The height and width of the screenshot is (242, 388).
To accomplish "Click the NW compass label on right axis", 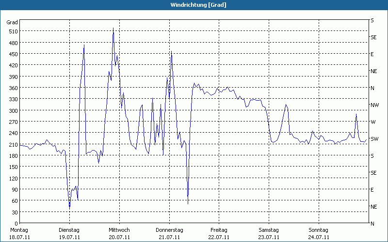I will (374, 105).
